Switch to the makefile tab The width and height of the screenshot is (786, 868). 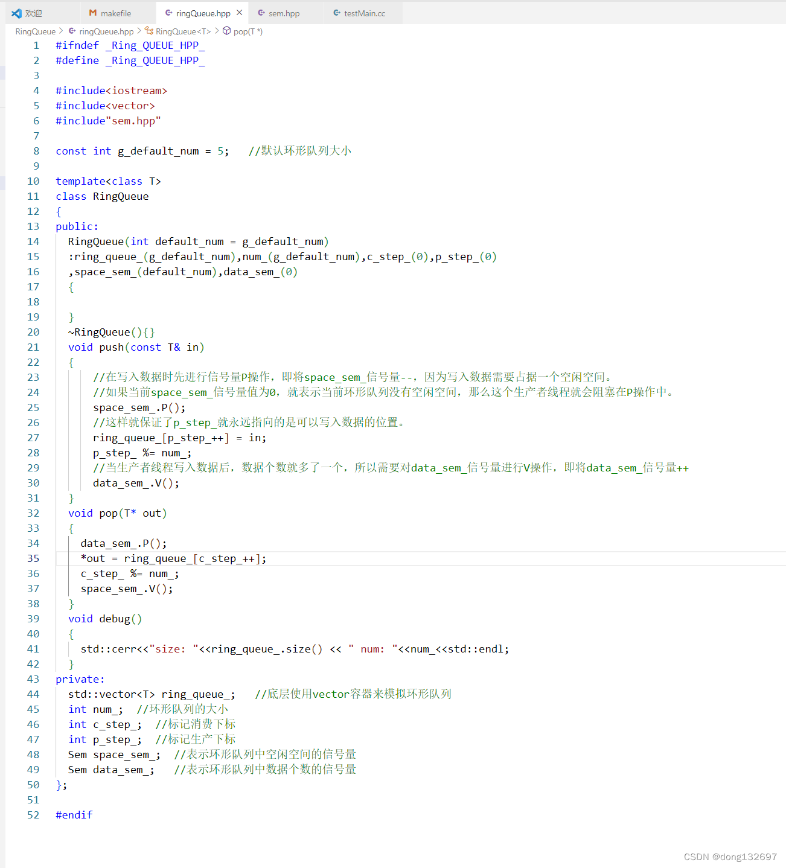coord(115,13)
